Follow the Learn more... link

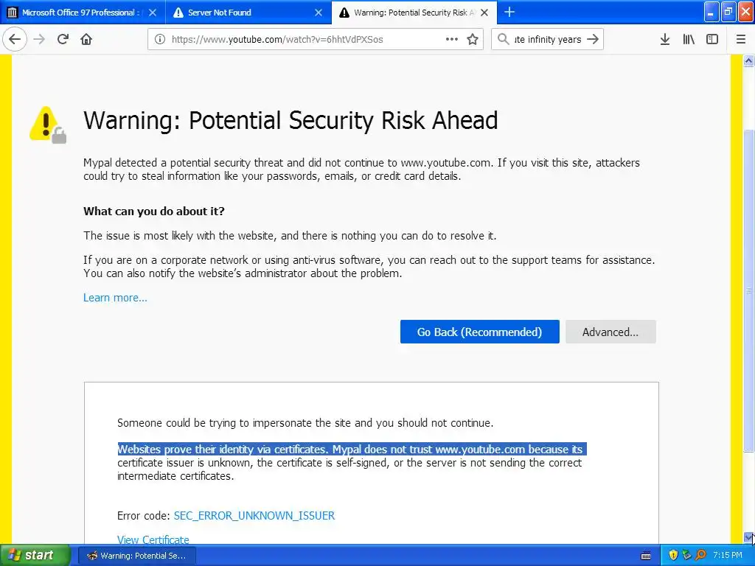tap(115, 298)
